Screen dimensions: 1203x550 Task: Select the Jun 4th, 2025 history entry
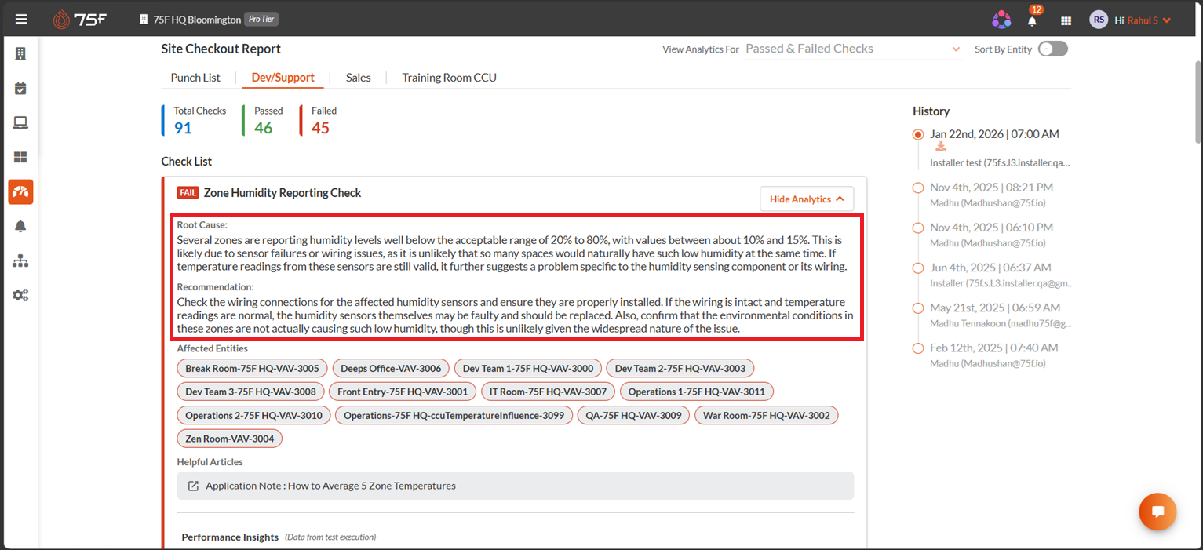coord(990,268)
